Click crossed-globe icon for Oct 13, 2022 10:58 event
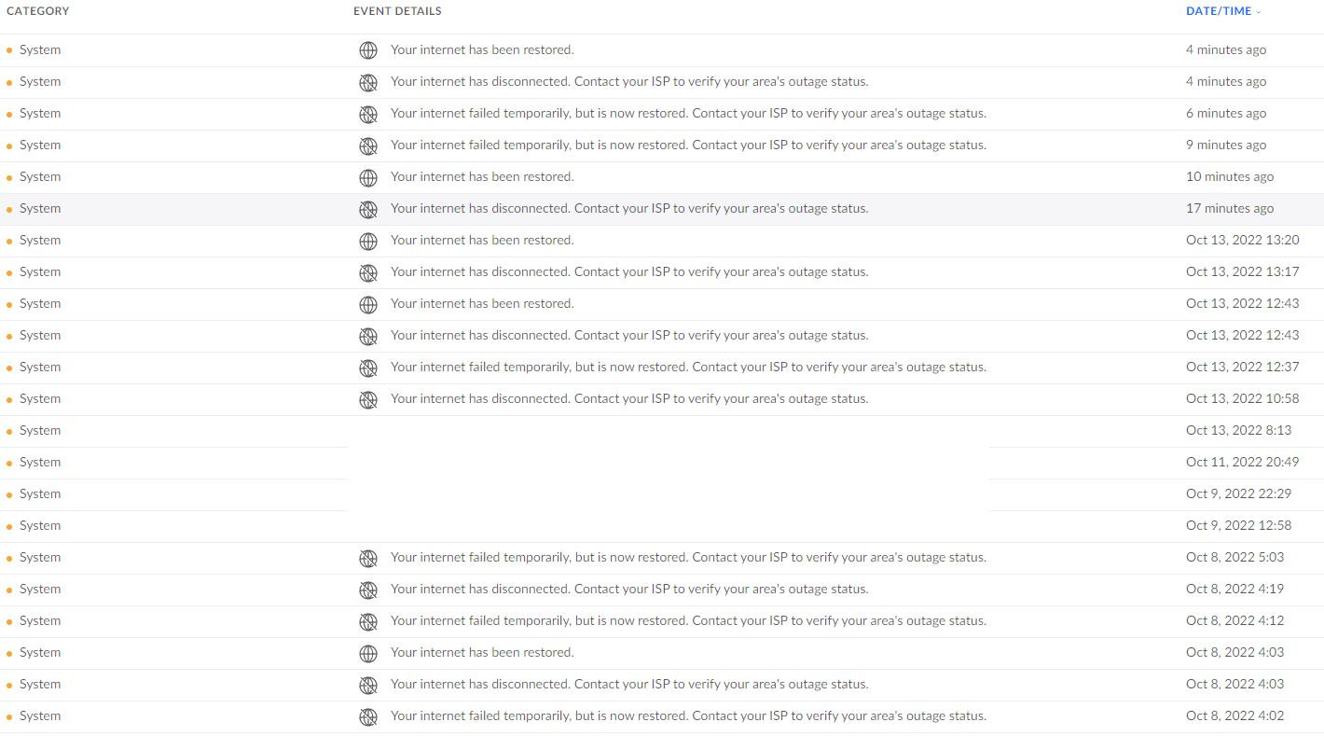The width and height of the screenshot is (1324, 736). pyautogui.click(x=368, y=399)
